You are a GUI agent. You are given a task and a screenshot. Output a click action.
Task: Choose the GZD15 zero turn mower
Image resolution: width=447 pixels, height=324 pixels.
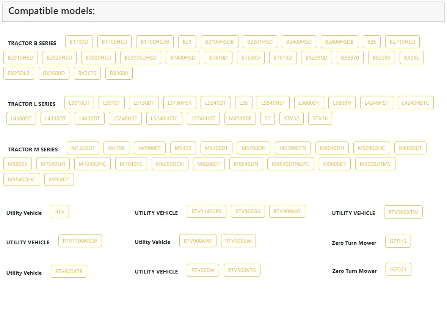click(398, 241)
